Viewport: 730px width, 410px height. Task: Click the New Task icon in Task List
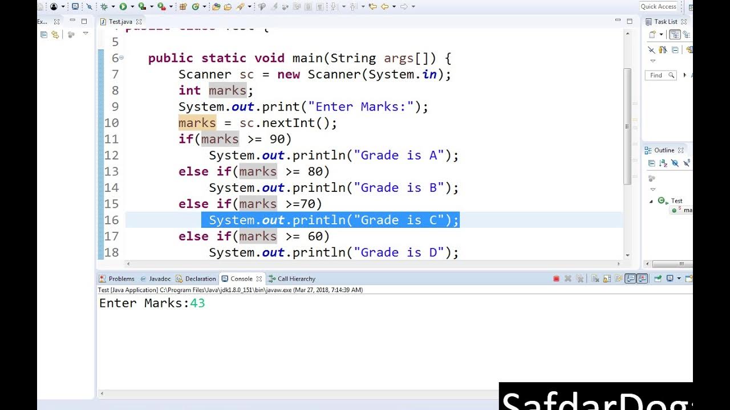653,35
